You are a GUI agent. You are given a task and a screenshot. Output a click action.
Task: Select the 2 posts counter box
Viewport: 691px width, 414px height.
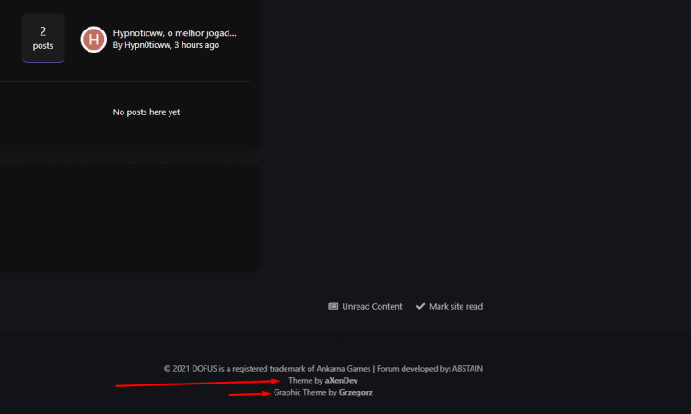[43, 38]
